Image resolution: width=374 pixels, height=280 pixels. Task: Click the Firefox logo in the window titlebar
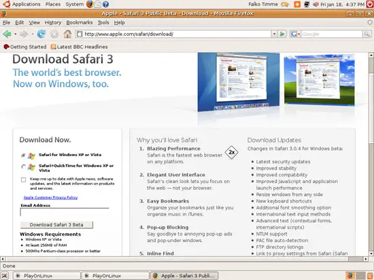[3, 14]
